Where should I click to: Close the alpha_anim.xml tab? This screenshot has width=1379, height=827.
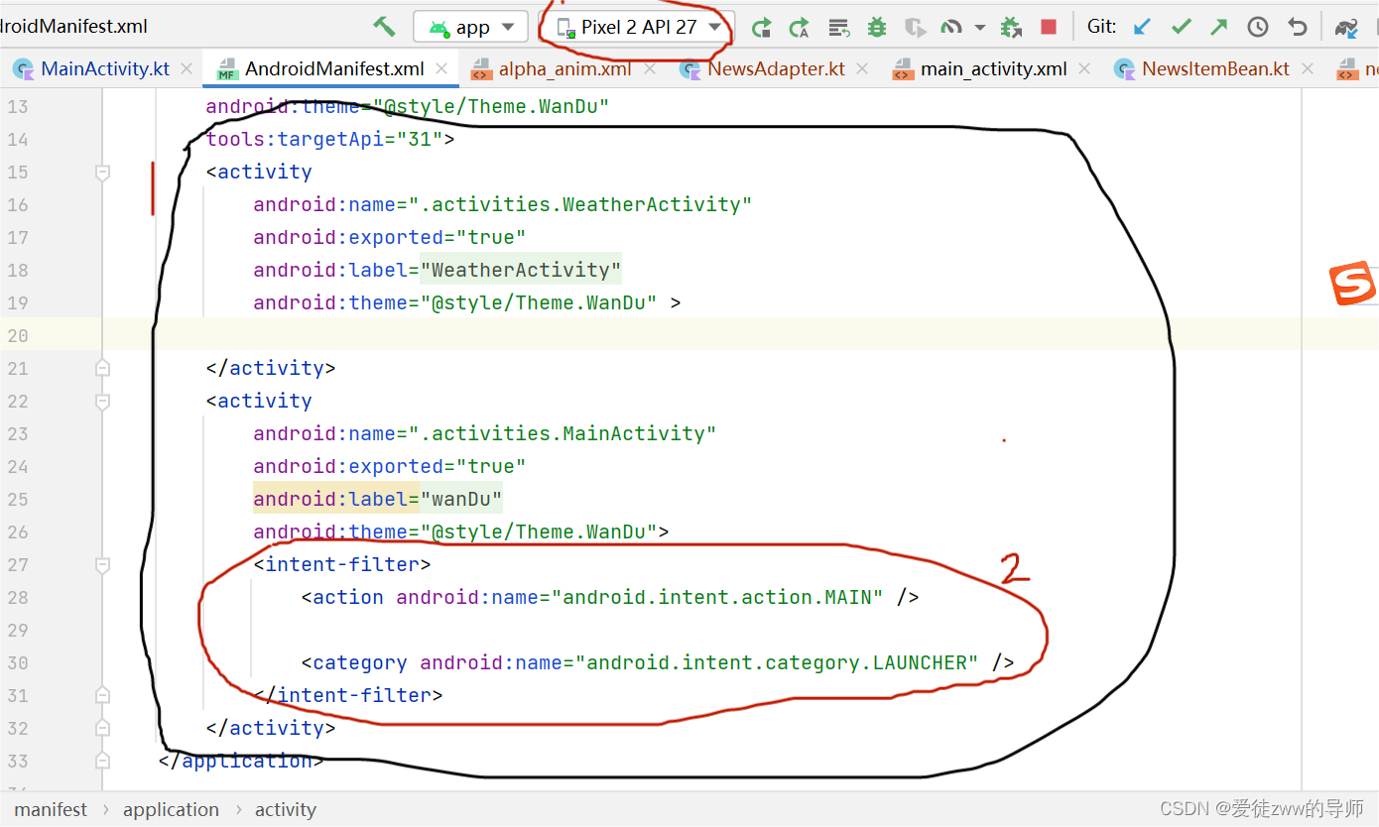click(650, 68)
